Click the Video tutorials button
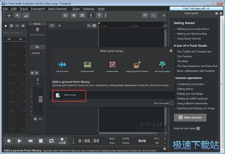Screen dimensions: 225x154 190,117
